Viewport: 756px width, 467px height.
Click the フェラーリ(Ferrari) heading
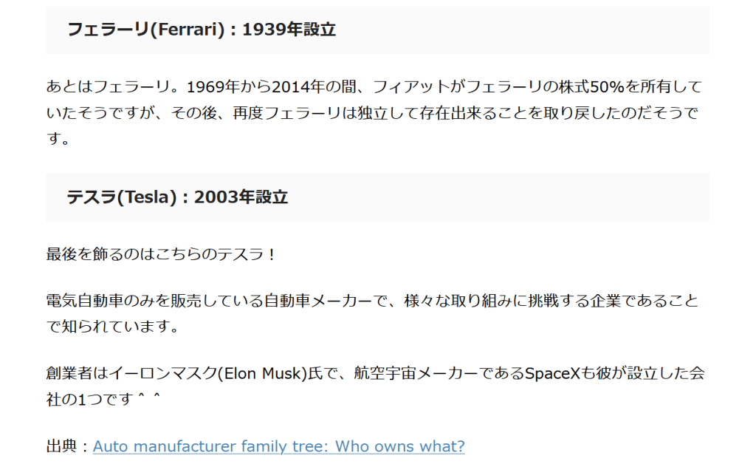145,30
